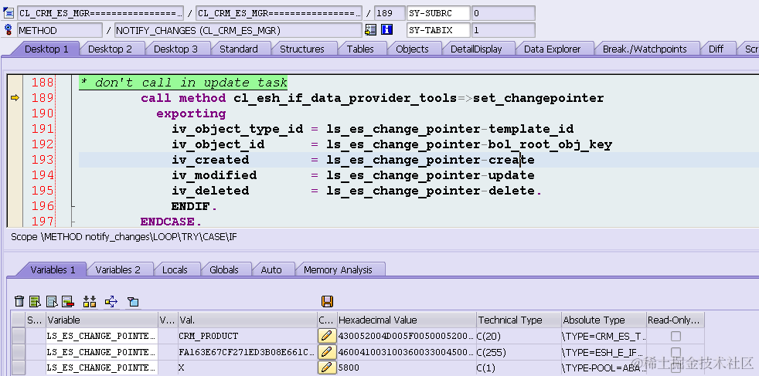Click the blue crossed-arrows icon in variables toolbar
This screenshot has width=759, height=376.
[111, 302]
